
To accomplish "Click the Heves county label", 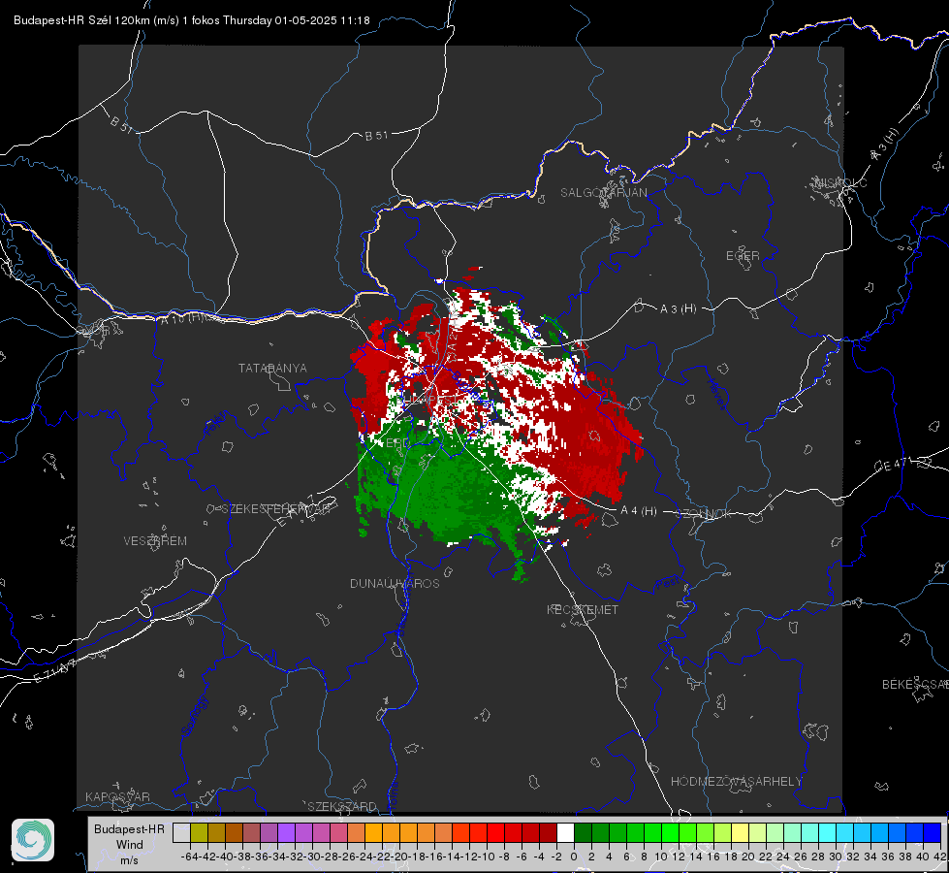I will 716,394.
